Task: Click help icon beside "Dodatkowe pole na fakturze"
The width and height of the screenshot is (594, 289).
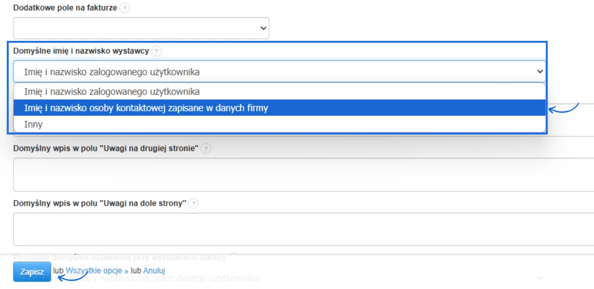Action: 125,8
